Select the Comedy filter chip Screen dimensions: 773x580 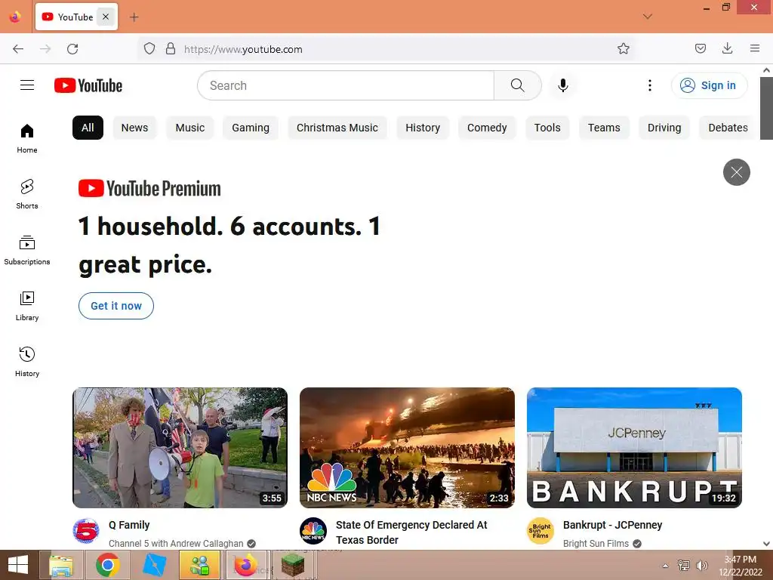click(487, 128)
